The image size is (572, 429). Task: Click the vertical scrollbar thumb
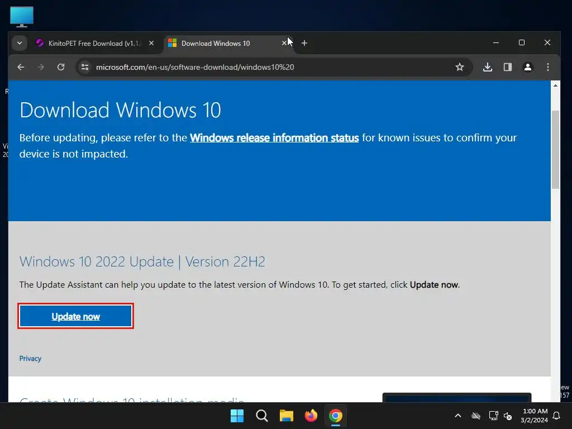[555, 150]
